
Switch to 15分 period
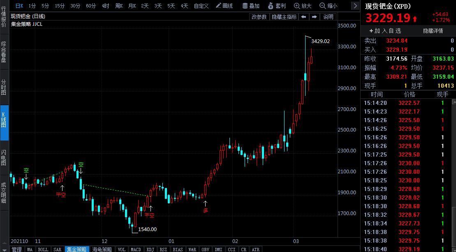(x=60, y=6)
